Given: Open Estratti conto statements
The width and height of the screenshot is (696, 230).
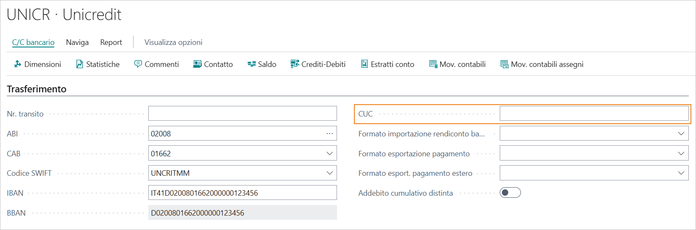Looking at the screenshot, I should coord(387,64).
